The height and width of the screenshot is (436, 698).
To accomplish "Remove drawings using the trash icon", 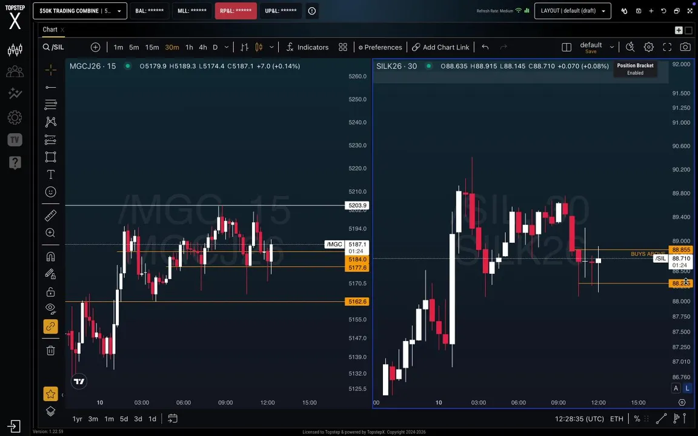I will [50, 351].
